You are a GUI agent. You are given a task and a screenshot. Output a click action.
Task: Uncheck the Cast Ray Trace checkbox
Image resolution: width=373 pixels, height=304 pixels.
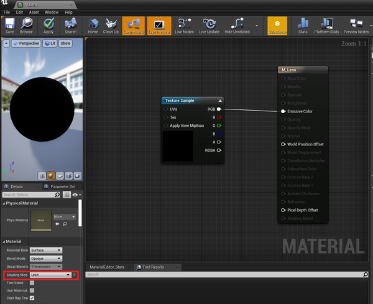coord(32,298)
